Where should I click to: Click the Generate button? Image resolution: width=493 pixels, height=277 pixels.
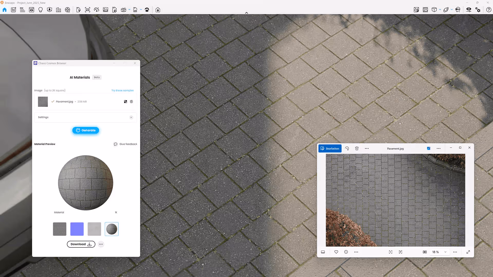pos(86,130)
